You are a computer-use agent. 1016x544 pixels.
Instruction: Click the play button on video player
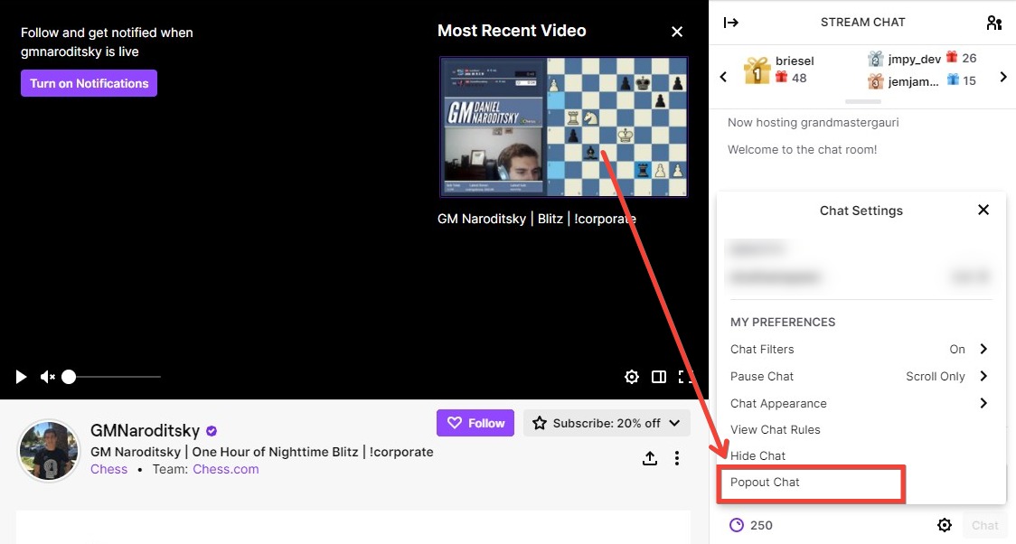pyautogui.click(x=21, y=377)
